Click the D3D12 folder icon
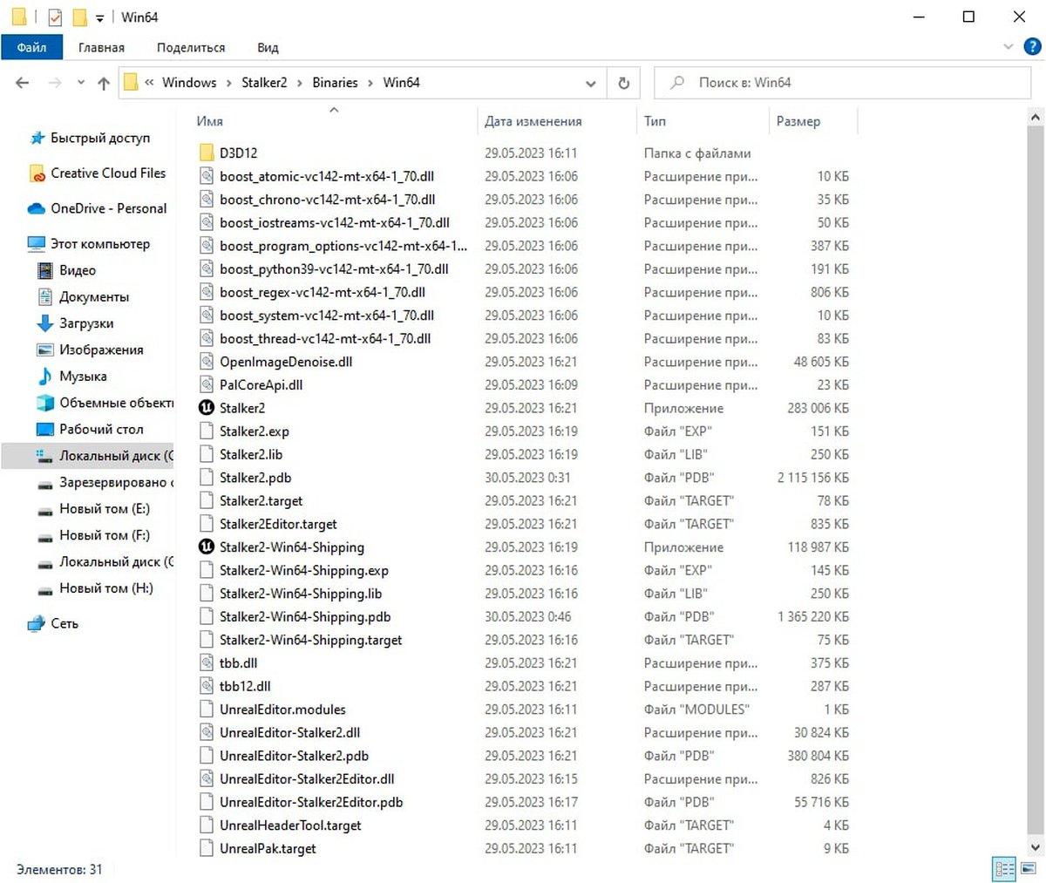Screen dimensions: 1046x883 (x=207, y=153)
